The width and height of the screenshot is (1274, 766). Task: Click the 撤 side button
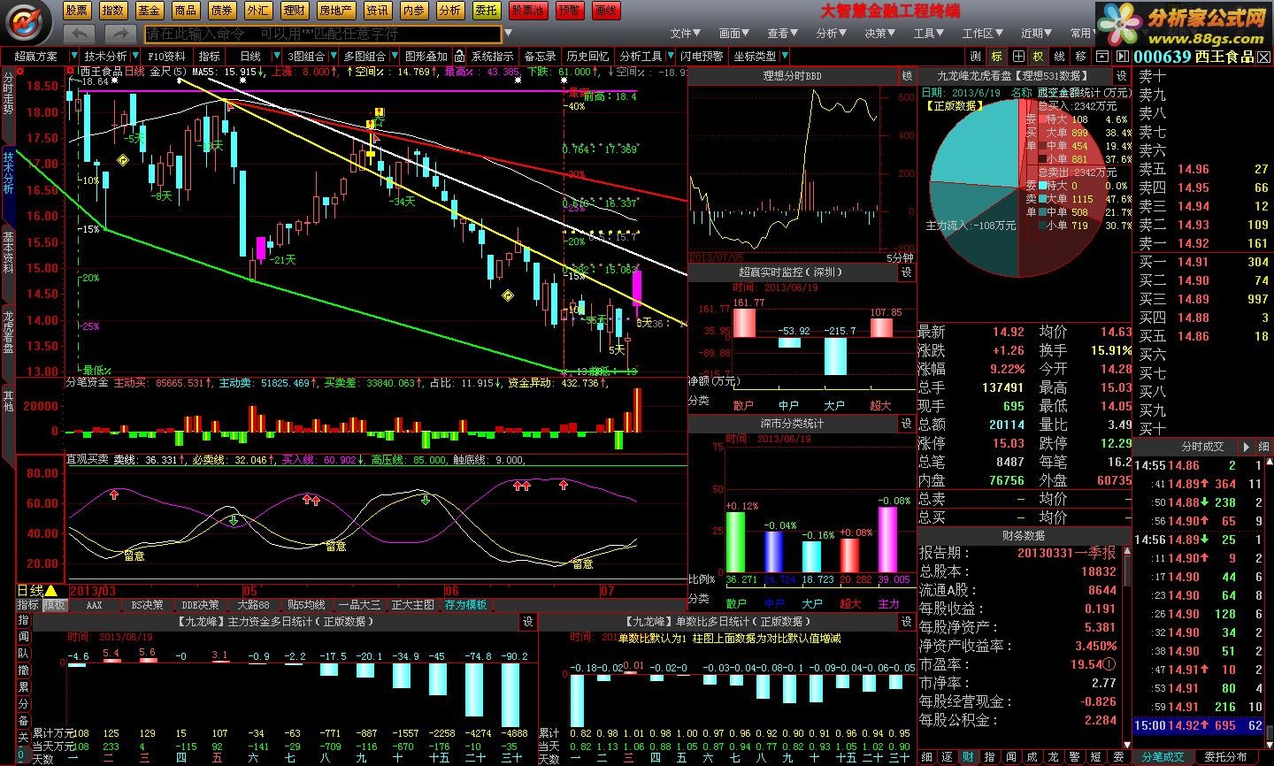pos(24,670)
